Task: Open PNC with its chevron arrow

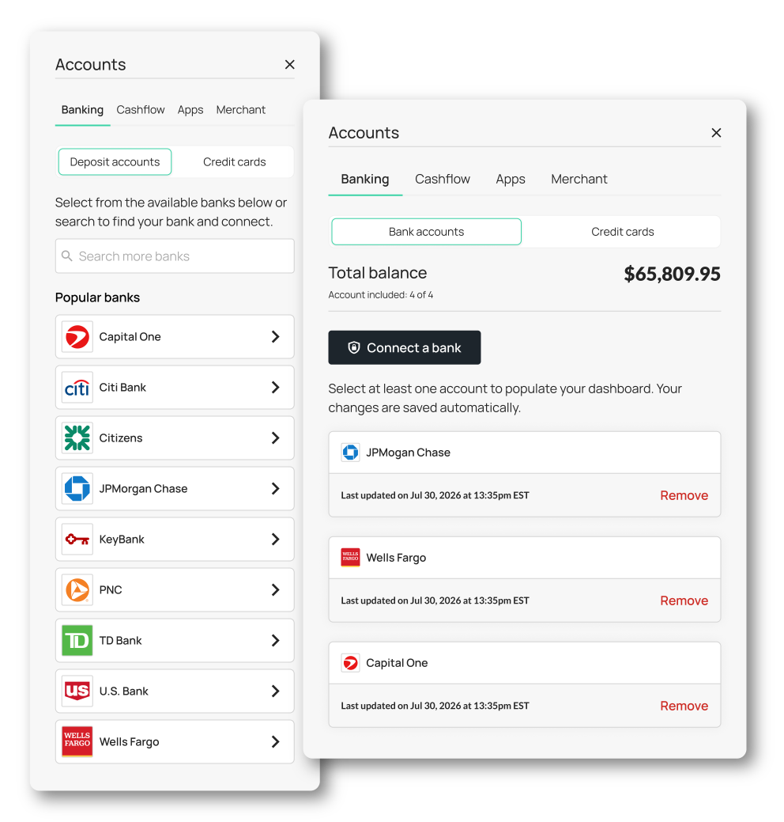Action: tap(276, 589)
